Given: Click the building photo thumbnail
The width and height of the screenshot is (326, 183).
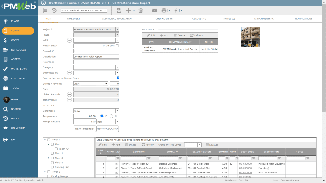Looking at the screenshot, I should (x=250, y=37).
